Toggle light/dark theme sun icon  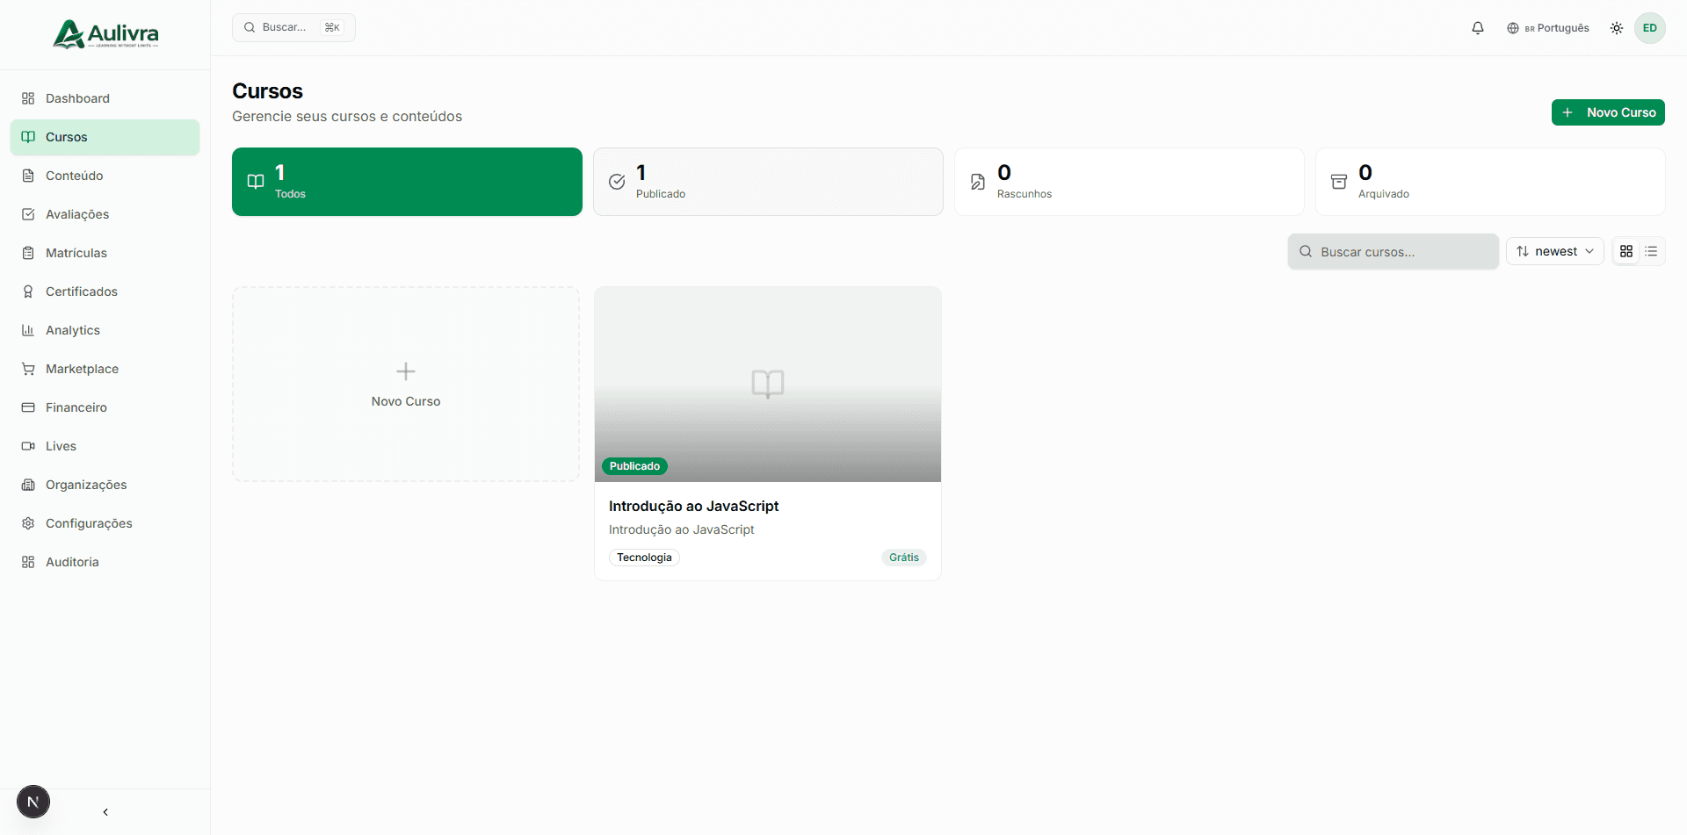pos(1617,28)
